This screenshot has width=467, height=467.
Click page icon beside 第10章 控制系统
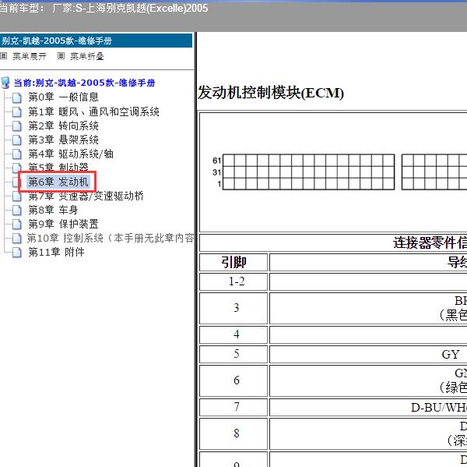click(17, 239)
